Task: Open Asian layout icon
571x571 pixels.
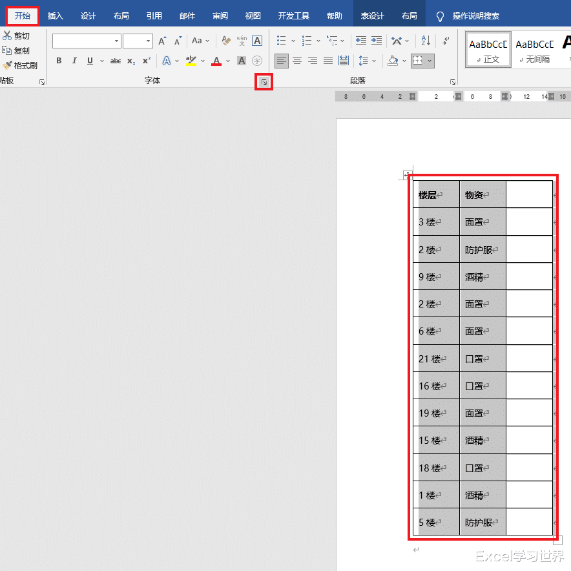Action: [397, 41]
